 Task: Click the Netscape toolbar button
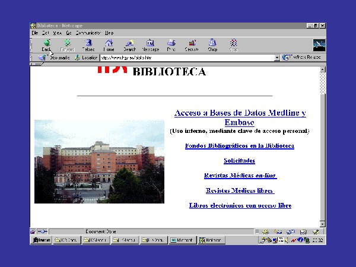[150, 45]
